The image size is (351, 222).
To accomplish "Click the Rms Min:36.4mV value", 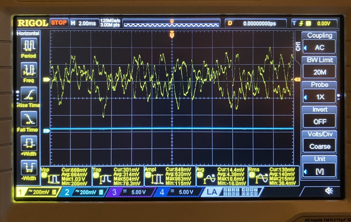I will pos(283,183).
